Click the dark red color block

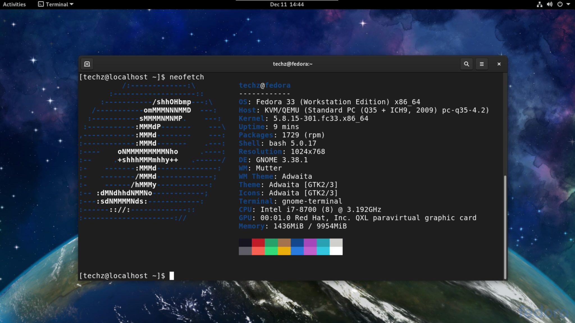[x=258, y=243]
